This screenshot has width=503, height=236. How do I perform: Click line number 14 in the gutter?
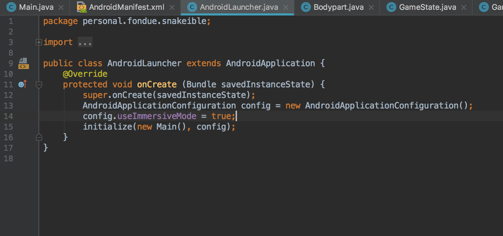pos(8,116)
